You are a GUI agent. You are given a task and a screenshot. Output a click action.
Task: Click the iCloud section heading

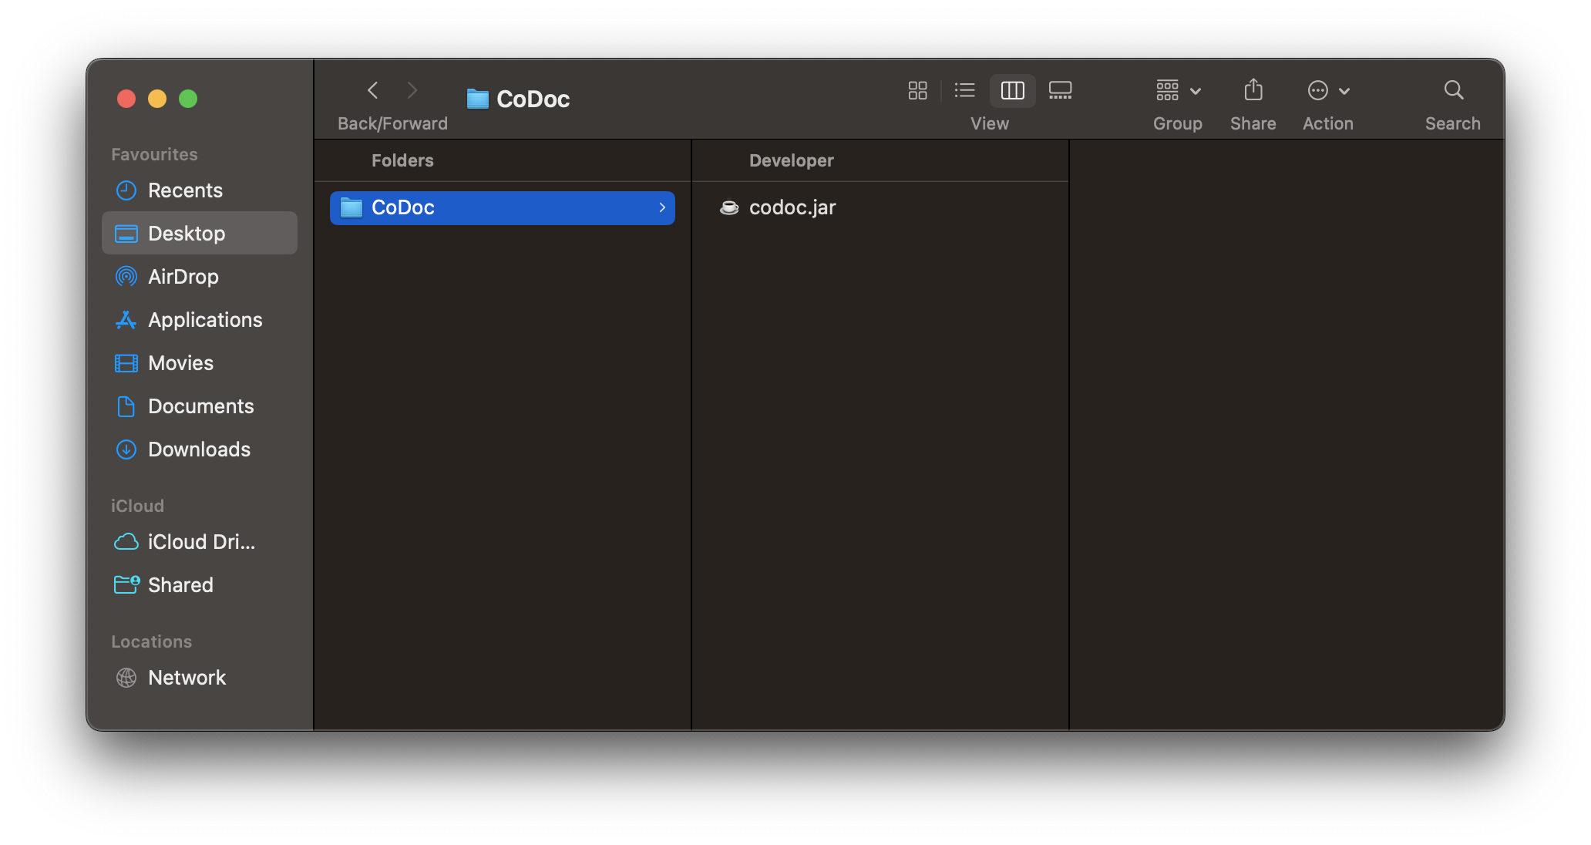coord(137,506)
